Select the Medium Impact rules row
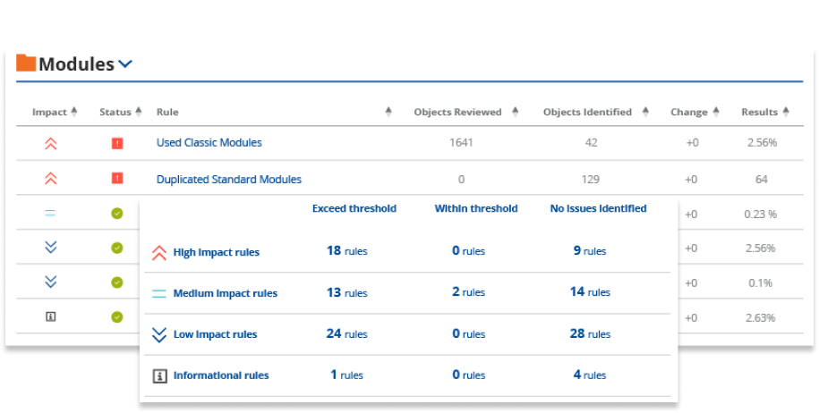 pos(225,293)
